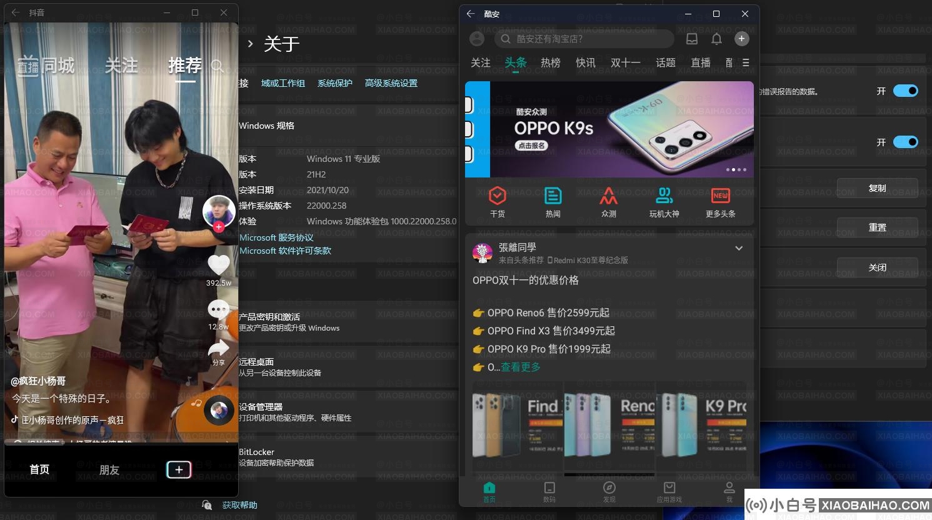Switch to 同城 tab in Douyin
This screenshot has width=932, height=520.
(58, 65)
